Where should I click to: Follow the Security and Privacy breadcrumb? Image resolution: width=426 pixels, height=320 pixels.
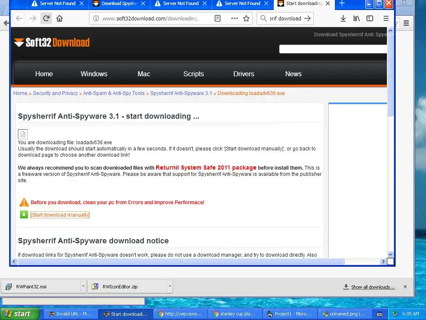55,93
